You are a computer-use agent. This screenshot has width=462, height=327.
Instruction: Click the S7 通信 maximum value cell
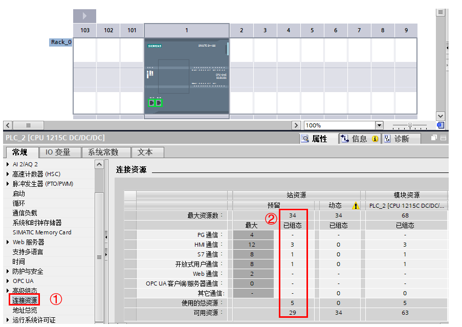pos(252,254)
